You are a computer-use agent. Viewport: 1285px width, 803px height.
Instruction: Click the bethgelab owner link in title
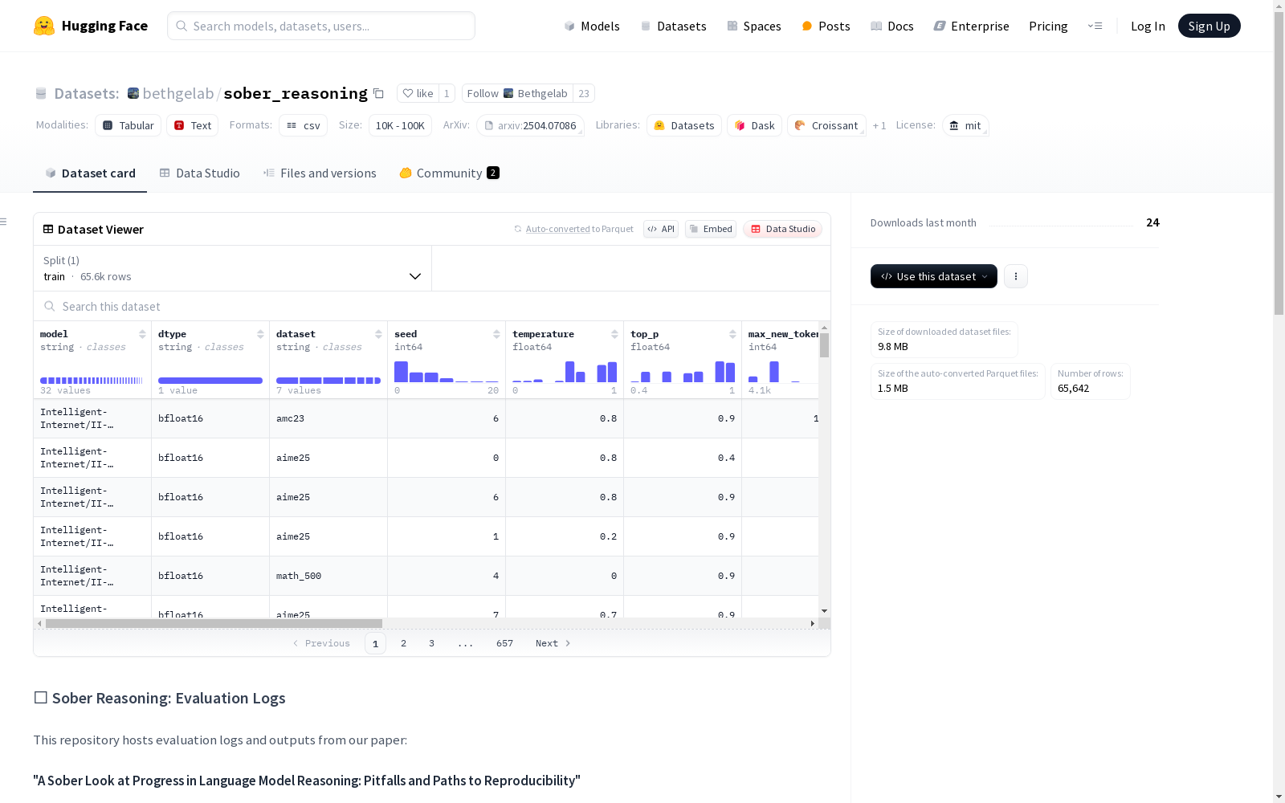pos(178,93)
